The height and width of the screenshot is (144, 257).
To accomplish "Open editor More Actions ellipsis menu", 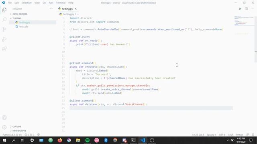I will click(252, 9).
